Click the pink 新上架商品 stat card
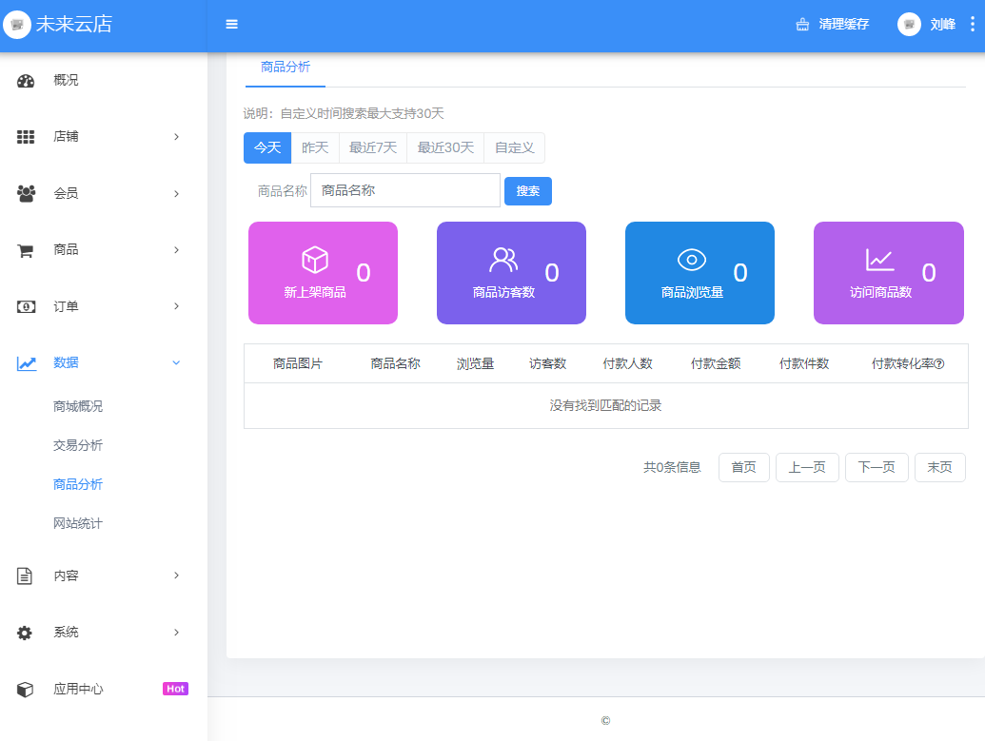The image size is (985, 741). (323, 273)
